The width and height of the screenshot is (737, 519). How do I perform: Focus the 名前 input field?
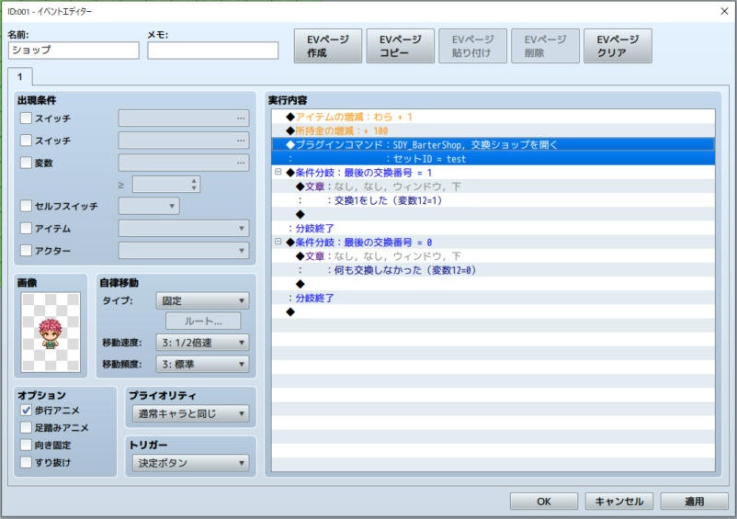74,51
